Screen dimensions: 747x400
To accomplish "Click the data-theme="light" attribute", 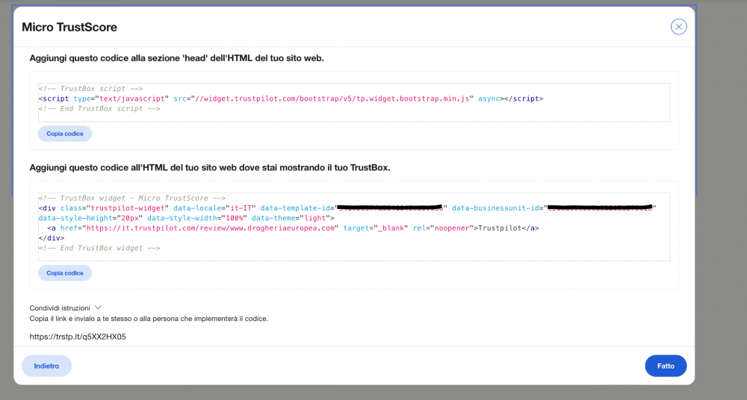I will tap(291, 218).
